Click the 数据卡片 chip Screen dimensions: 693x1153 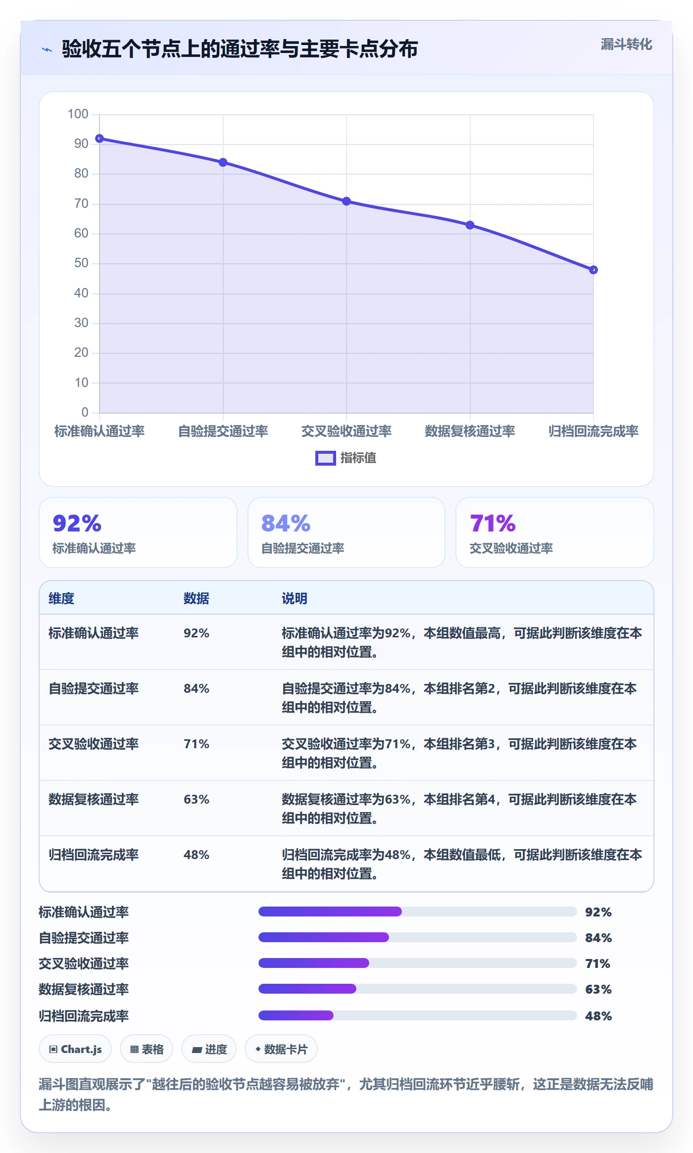click(281, 1049)
